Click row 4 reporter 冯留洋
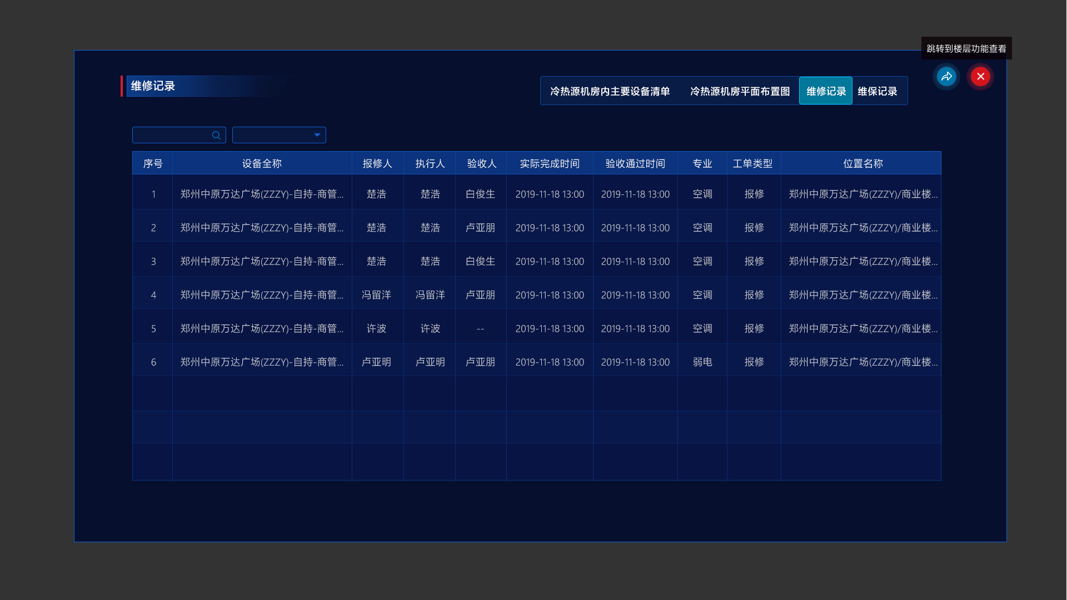The width and height of the screenshot is (1067, 600). pos(376,295)
